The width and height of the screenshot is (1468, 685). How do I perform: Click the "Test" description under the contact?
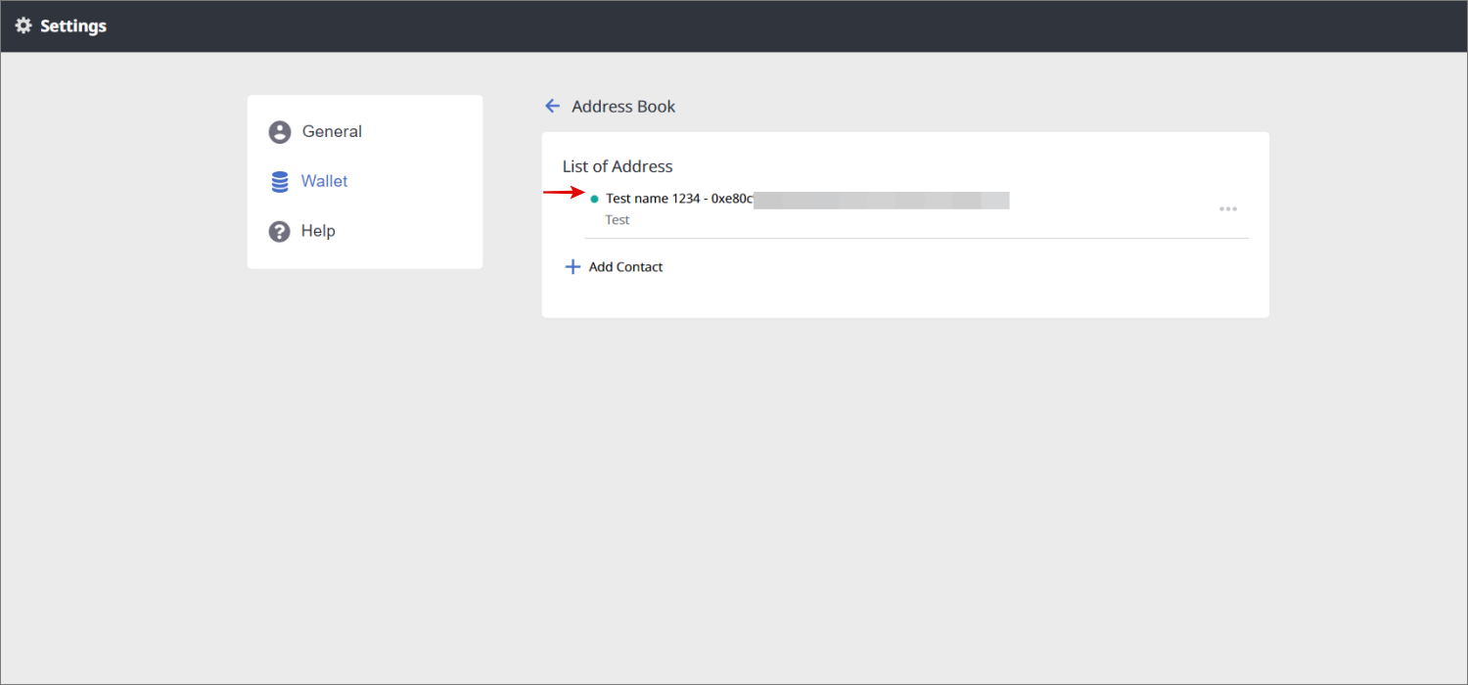618,220
